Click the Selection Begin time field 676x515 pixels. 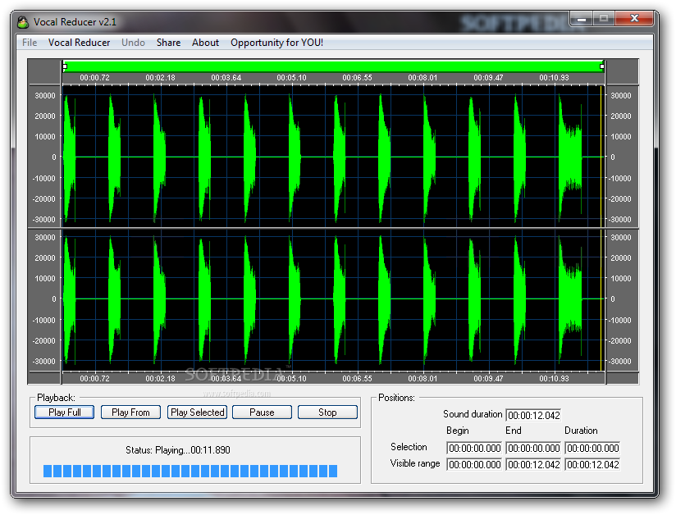coord(474,449)
